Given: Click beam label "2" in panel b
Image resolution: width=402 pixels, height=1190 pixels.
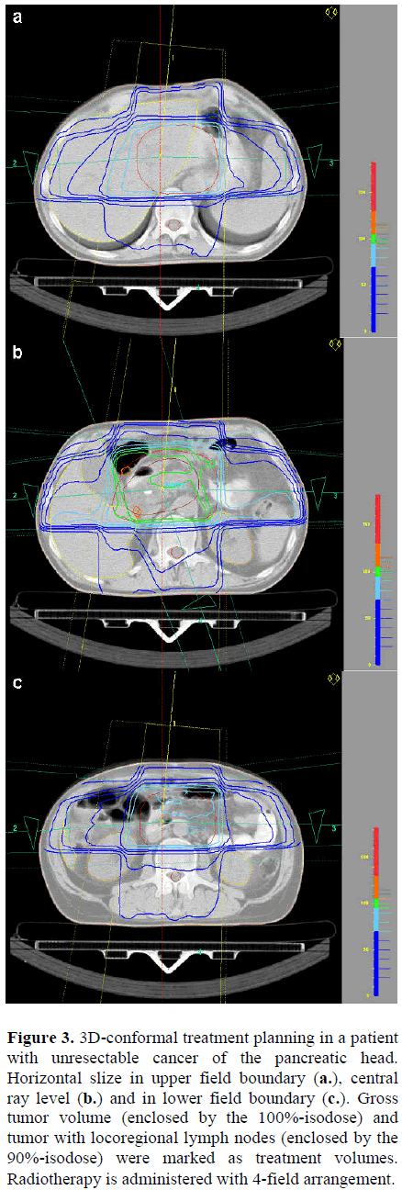Looking at the screenshot, I should pos(15,497).
